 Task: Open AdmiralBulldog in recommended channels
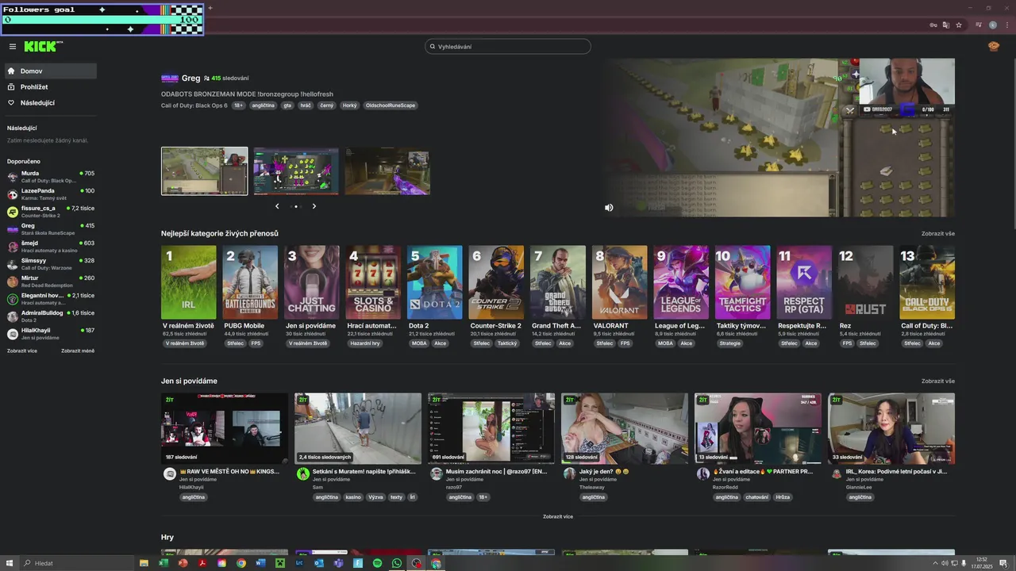[x=51, y=316]
